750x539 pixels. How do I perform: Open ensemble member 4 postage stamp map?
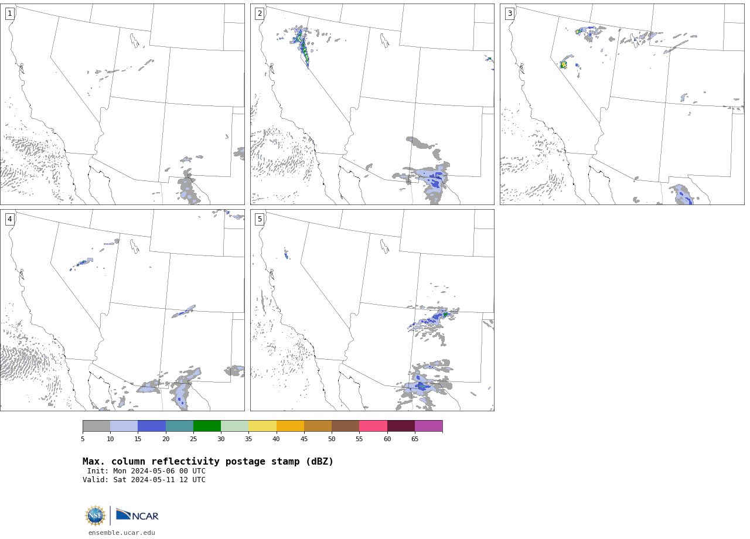coord(122,310)
